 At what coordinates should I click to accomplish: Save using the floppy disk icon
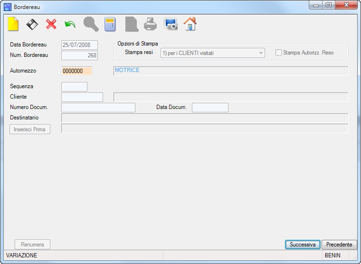[x=32, y=24]
